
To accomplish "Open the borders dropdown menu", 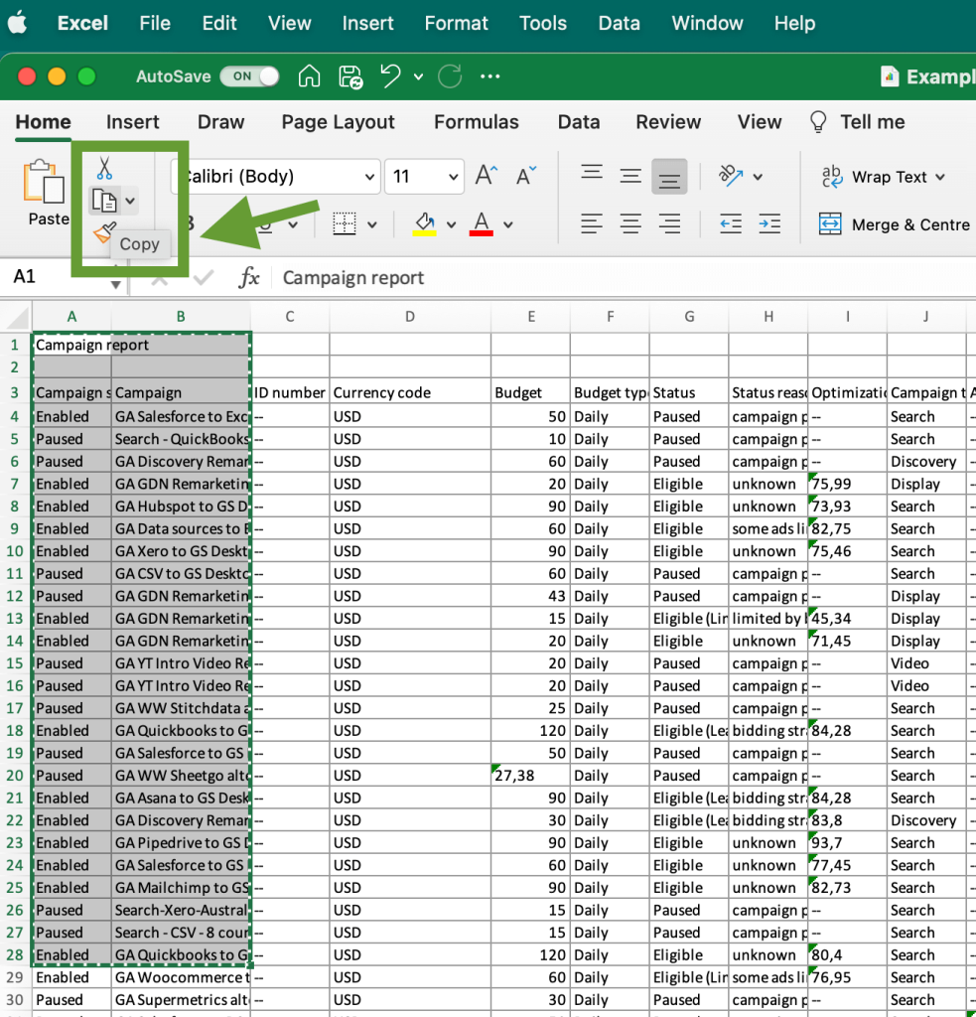I will pyautogui.click(x=373, y=222).
